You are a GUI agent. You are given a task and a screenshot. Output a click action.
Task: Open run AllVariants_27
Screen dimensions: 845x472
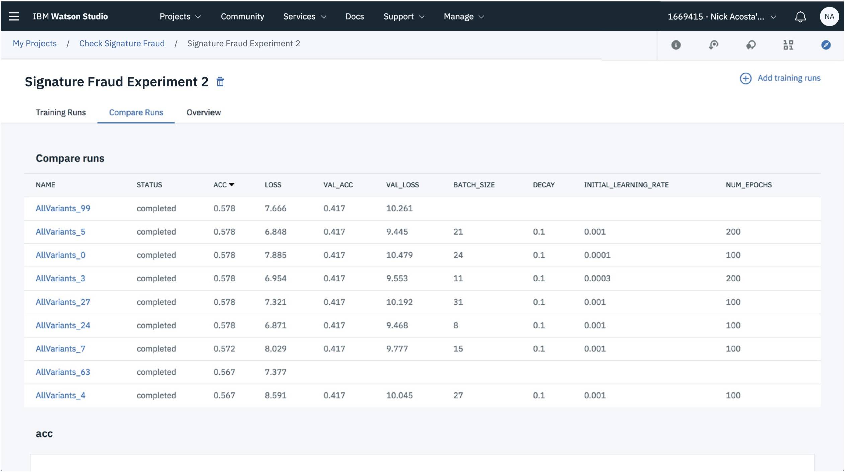pos(63,302)
